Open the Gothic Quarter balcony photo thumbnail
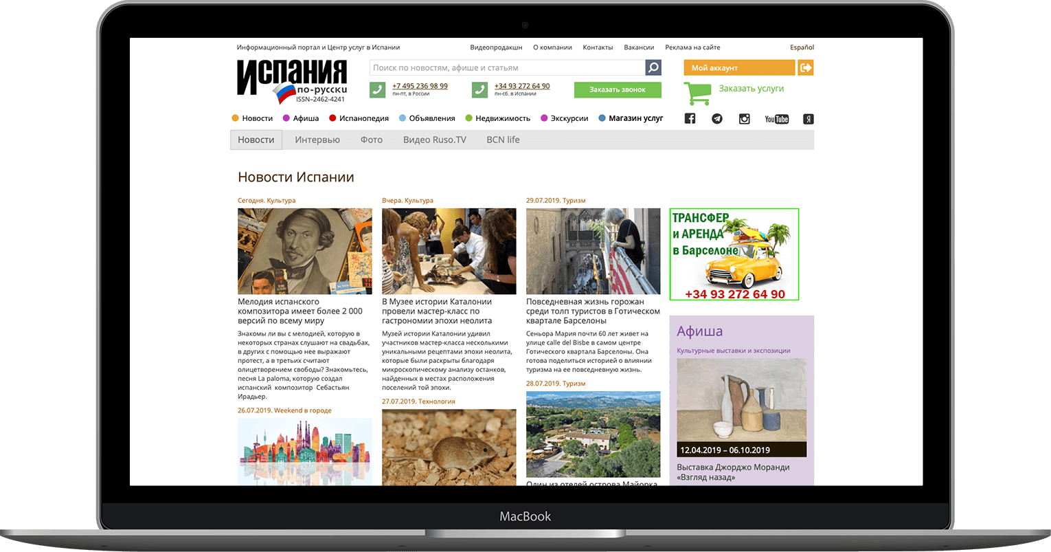The height and width of the screenshot is (552, 1051). point(594,251)
